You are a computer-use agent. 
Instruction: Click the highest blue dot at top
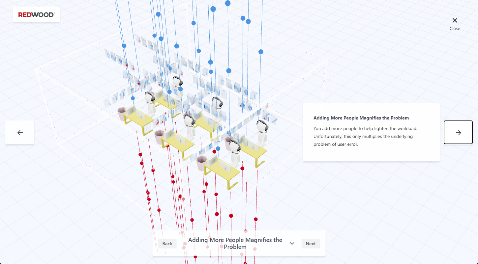(x=228, y=3)
